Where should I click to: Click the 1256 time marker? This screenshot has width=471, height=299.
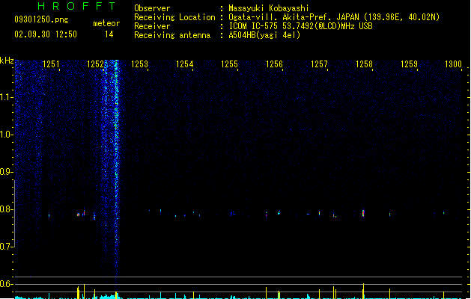[274, 64]
